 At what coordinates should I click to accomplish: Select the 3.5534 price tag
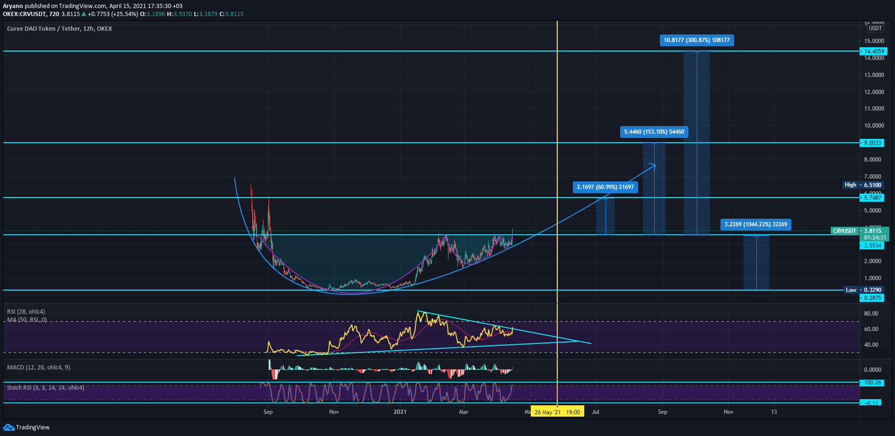click(872, 246)
